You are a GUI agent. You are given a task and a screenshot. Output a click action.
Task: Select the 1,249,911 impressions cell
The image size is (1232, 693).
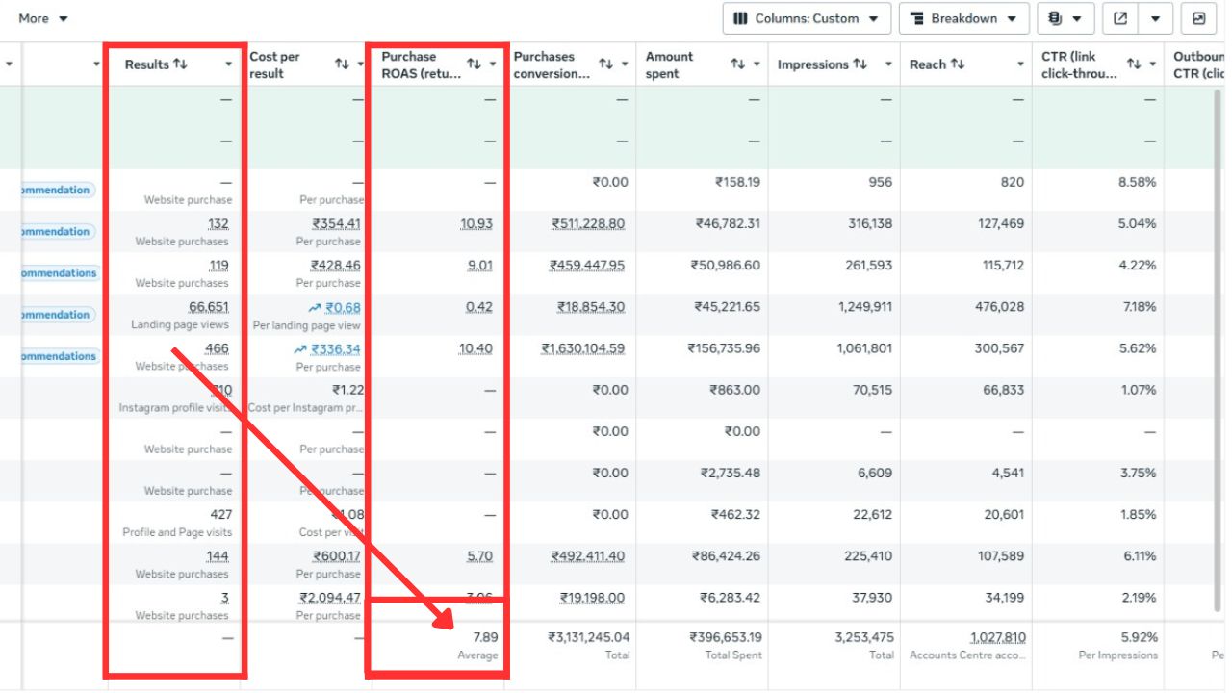[862, 307]
